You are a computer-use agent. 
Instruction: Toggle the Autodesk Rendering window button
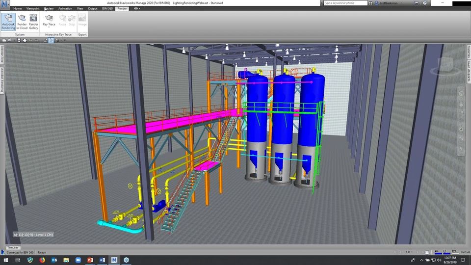click(8, 22)
